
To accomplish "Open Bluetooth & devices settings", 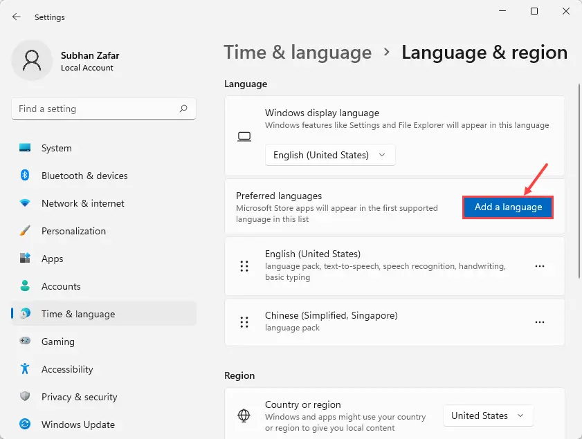I will click(x=104, y=176).
